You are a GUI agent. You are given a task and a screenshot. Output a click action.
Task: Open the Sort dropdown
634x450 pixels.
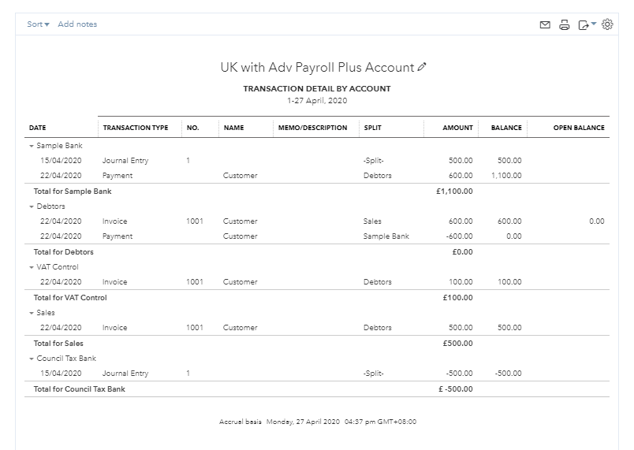pos(38,24)
